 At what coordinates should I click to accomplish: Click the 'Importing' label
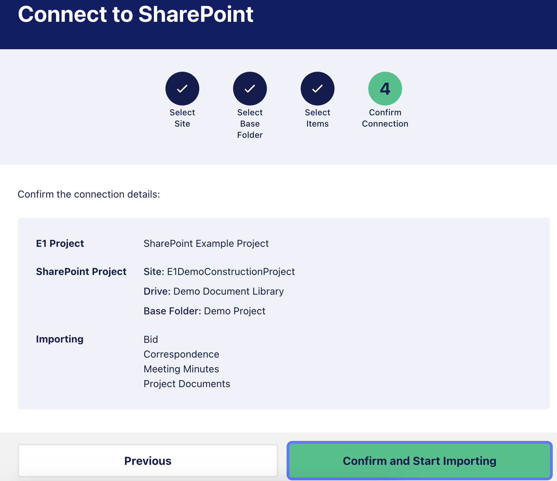[x=60, y=339]
